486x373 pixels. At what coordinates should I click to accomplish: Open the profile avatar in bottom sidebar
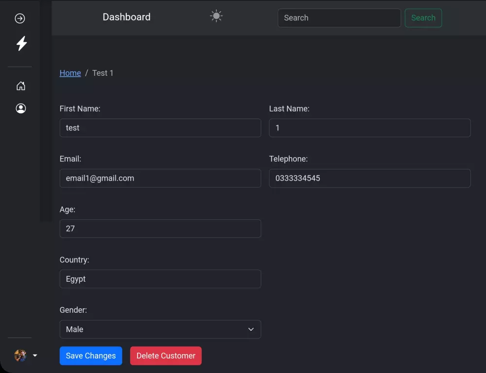tap(19, 355)
